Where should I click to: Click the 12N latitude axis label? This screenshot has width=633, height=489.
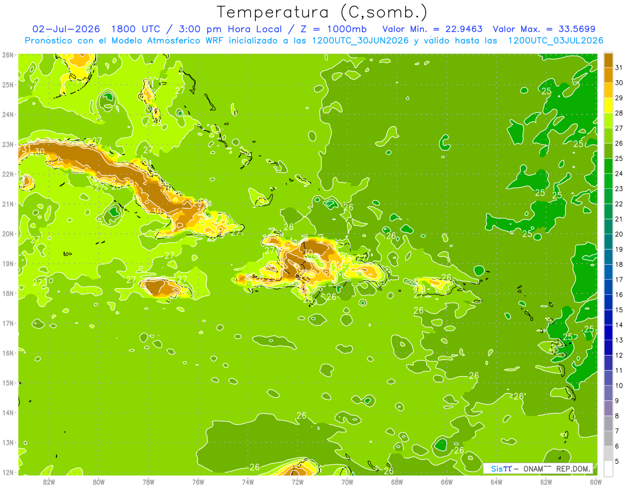point(8,472)
